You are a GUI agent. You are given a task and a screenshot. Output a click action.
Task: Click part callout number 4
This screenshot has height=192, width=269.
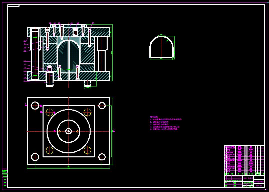click(25, 71)
